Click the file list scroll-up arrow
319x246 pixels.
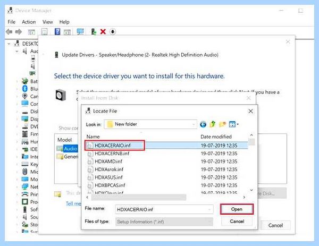pyautogui.click(x=251, y=135)
